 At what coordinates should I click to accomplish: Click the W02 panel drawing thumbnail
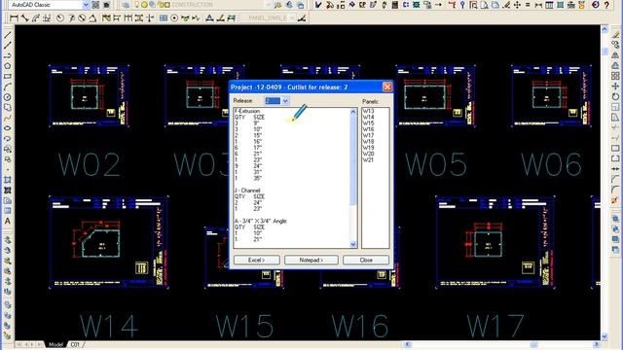89,96
